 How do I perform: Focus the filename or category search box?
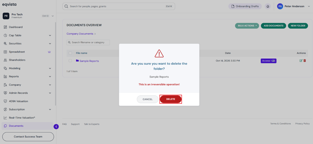pos(88,42)
